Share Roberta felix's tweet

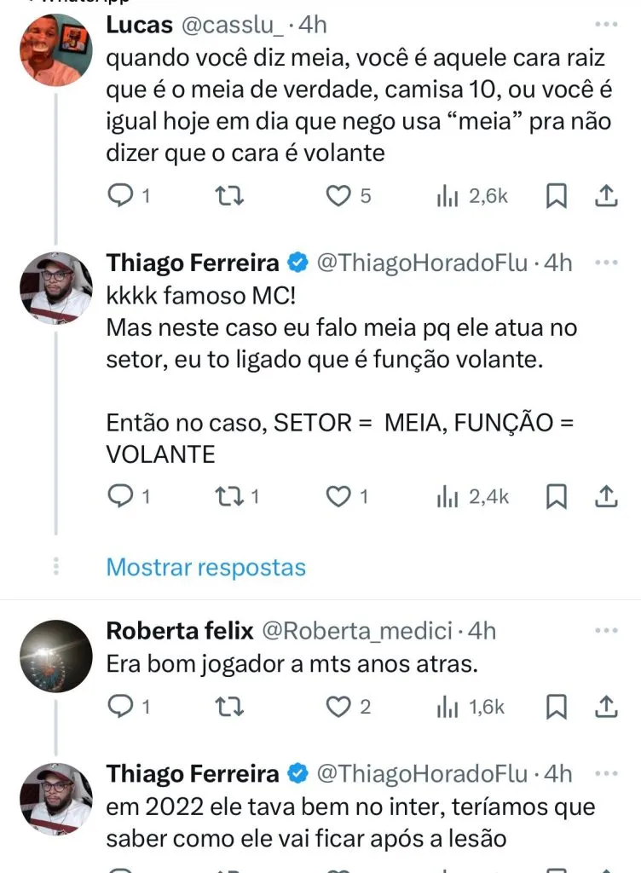click(605, 706)
